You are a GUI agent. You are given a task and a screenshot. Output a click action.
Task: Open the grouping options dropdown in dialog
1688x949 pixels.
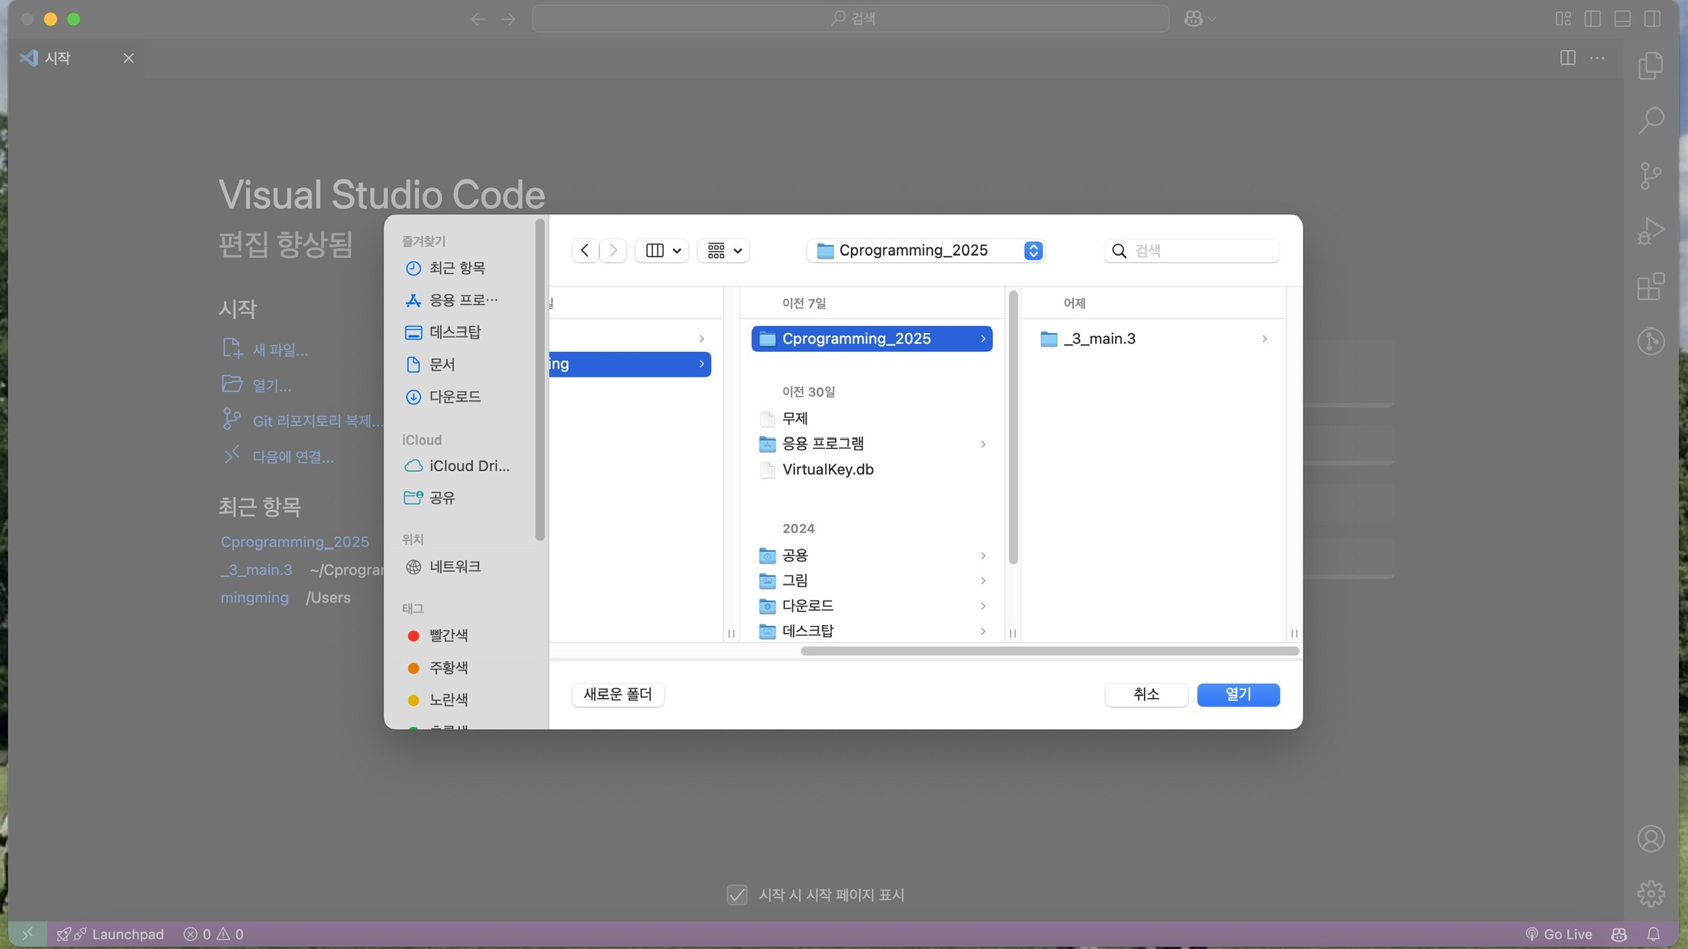(723, 250)
